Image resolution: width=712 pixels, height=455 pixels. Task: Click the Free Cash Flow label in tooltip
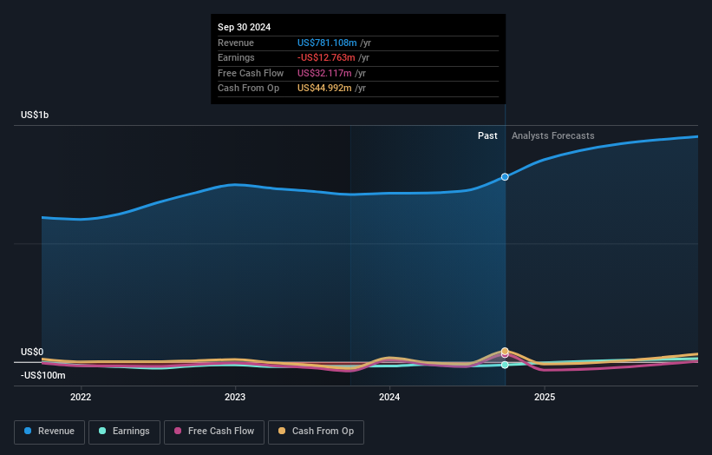[251, 73]
